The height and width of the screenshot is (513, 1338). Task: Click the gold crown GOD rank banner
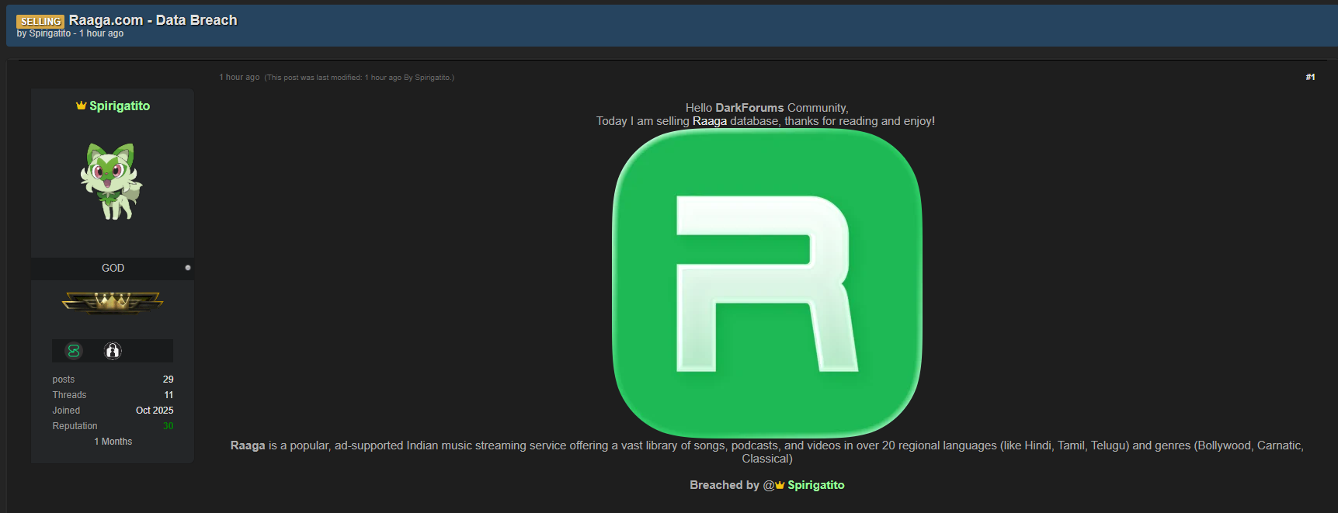click(113, 302)
